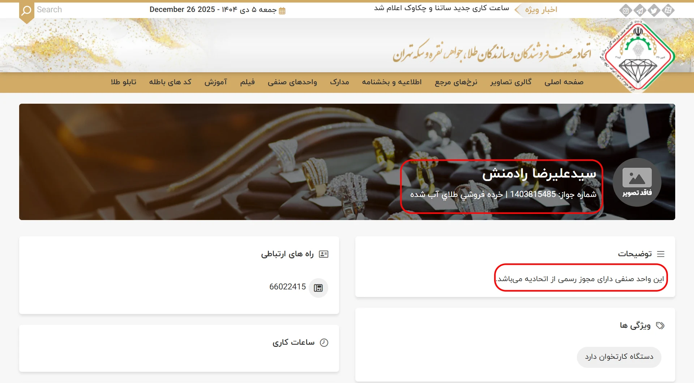
Task: Open the فیلم menu item
Action: tap(247, 82)
